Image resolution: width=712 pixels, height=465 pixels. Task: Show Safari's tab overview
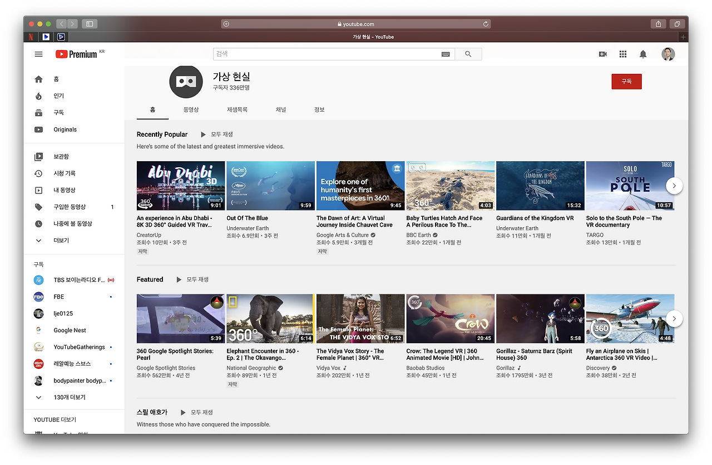pyautogui.click(x=677, y=24)
